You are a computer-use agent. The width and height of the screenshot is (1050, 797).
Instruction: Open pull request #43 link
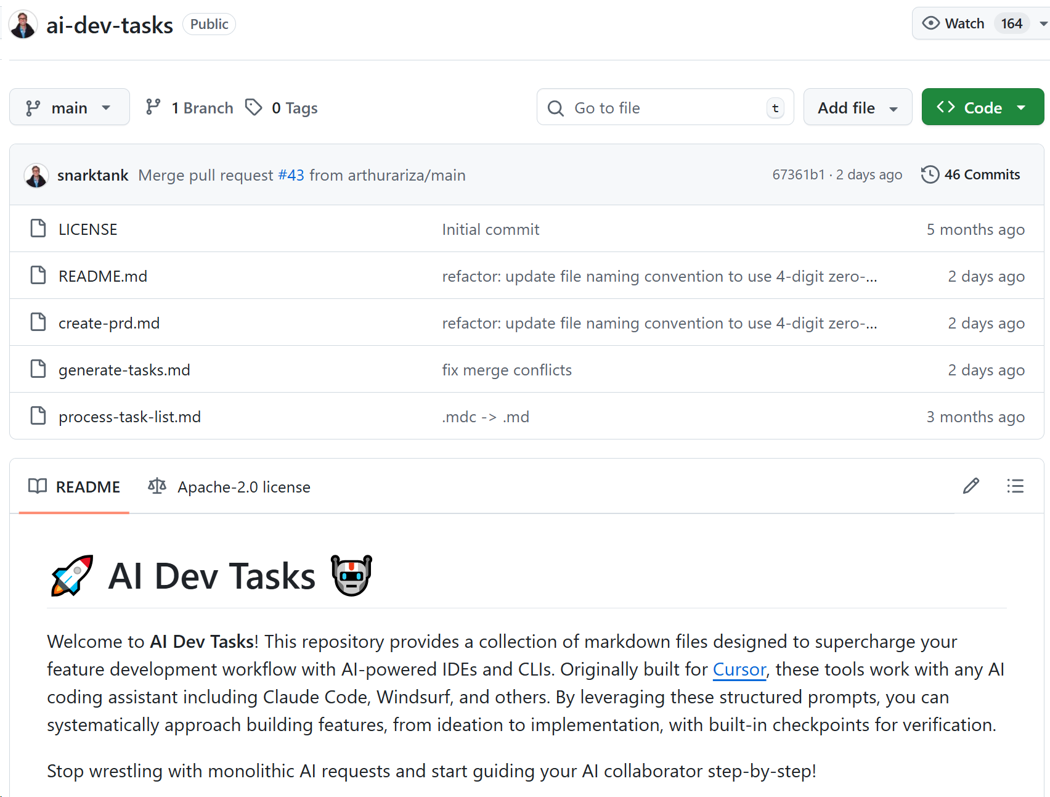pyautogui.click(x=291, y=175)
